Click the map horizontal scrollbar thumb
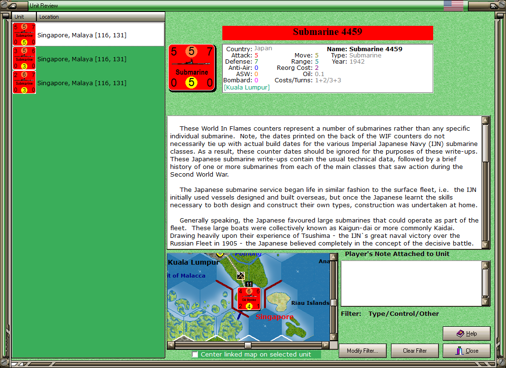Viewport: 506px width, 368px height. coord(248,345)
